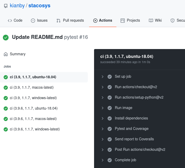This screenshot has width=185, height=168.
Task: Click the status check icon beside Set up job
Action: tap(110, 77)
